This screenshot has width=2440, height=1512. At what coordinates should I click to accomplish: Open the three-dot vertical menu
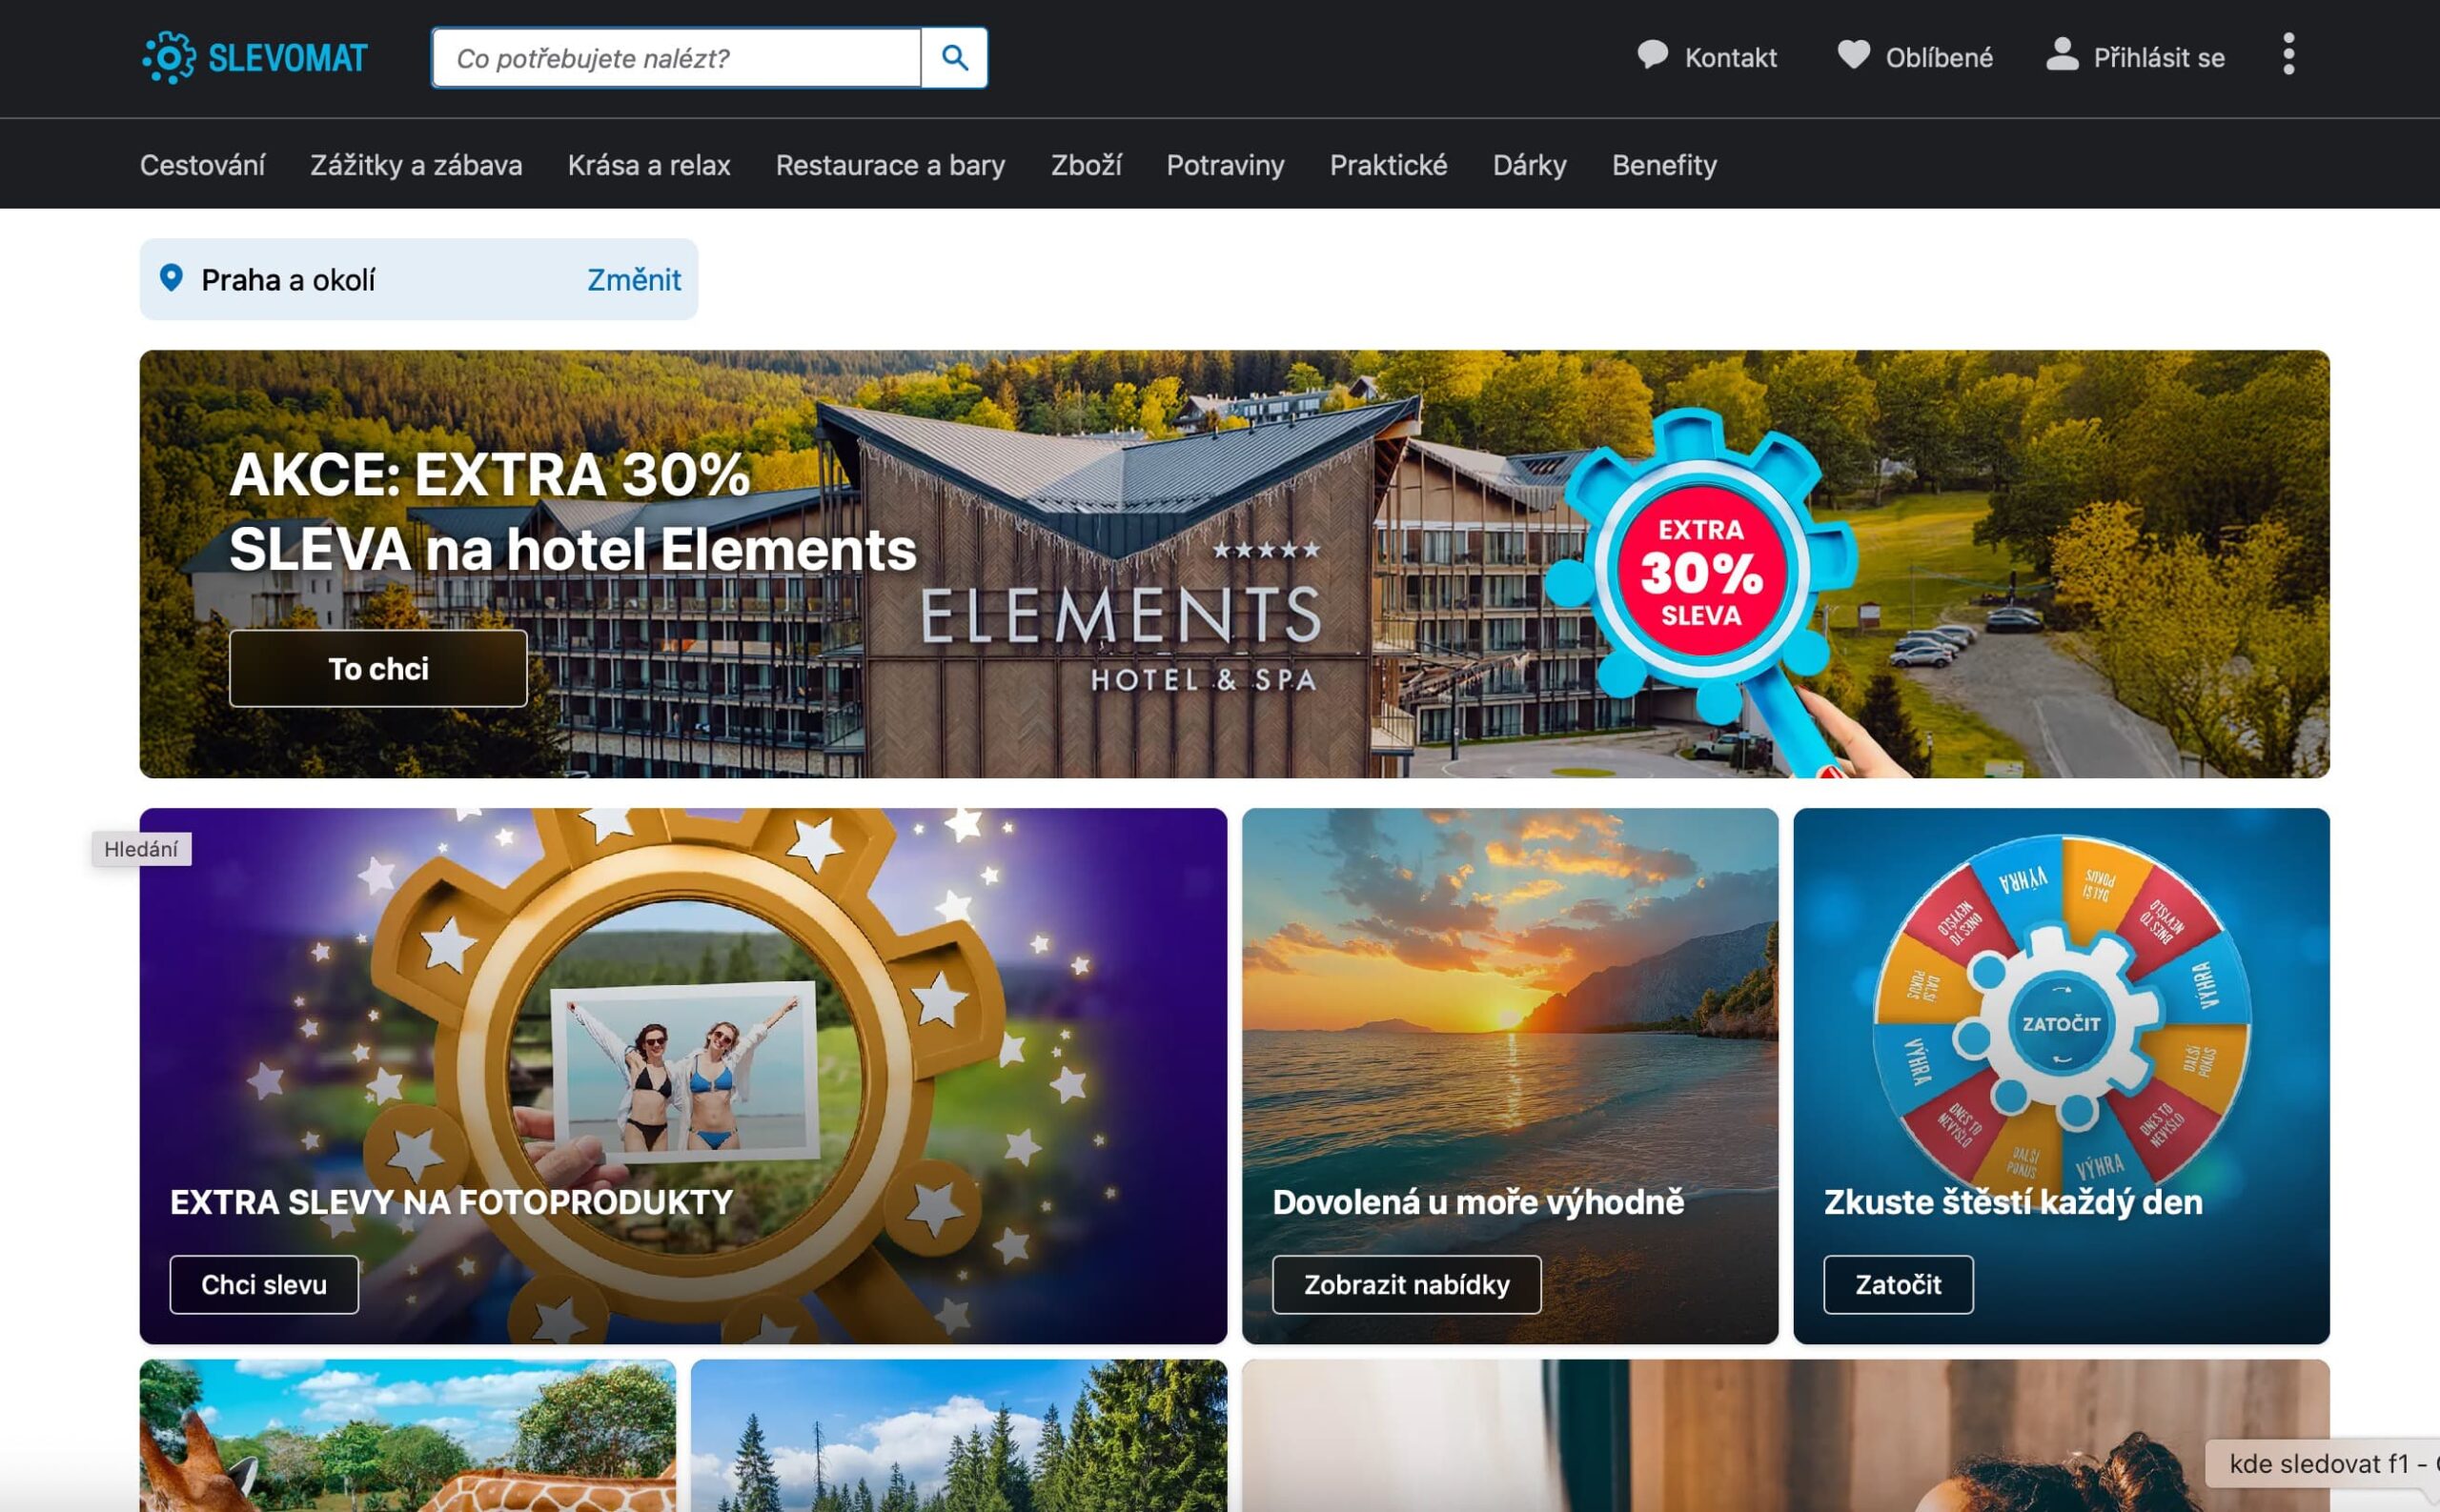2287,55
